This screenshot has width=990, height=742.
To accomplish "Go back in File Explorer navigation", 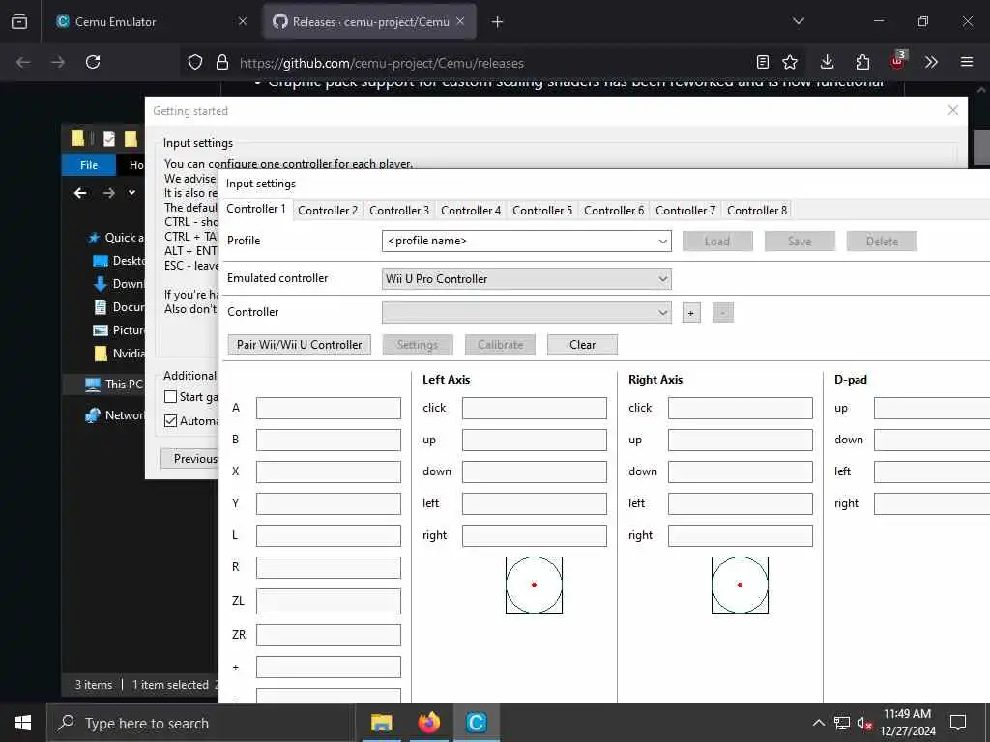I will coord(80,193).
